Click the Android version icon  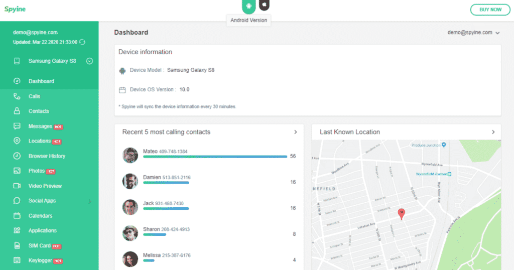tap(248, 7)
